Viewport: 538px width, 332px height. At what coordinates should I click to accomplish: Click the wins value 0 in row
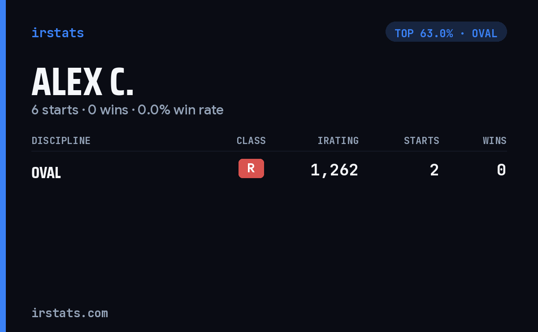[501, 170]
